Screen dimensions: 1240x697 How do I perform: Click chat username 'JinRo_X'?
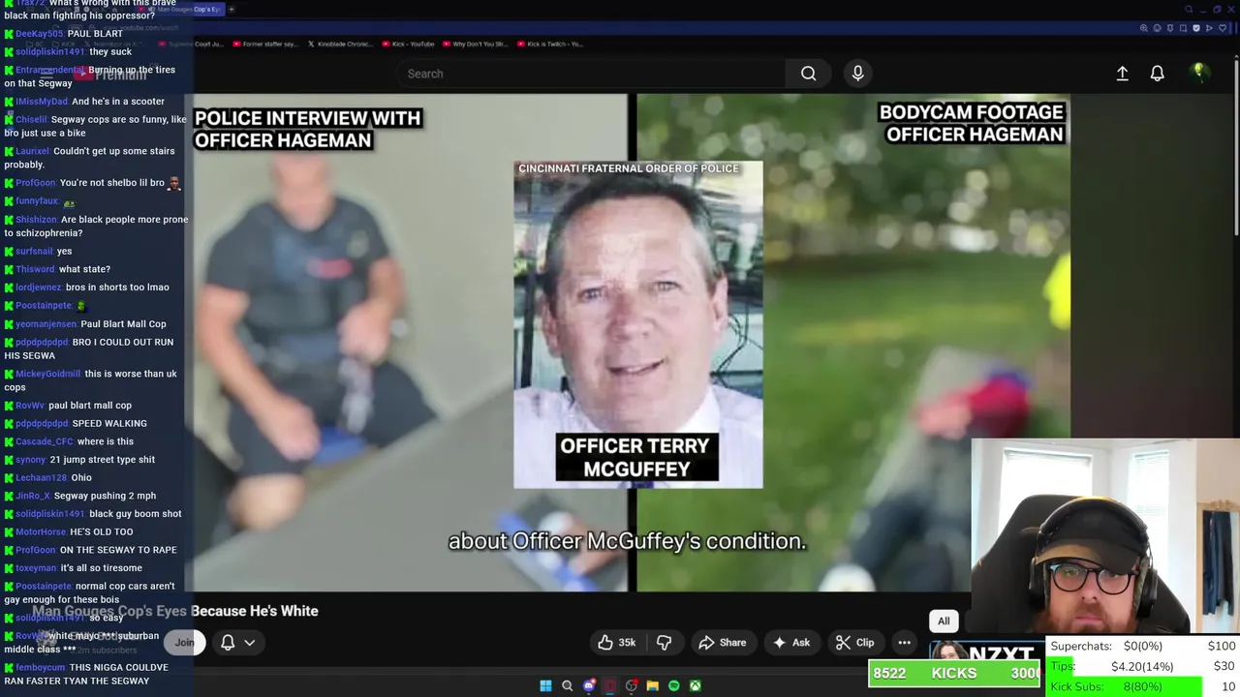click(33, 496)
